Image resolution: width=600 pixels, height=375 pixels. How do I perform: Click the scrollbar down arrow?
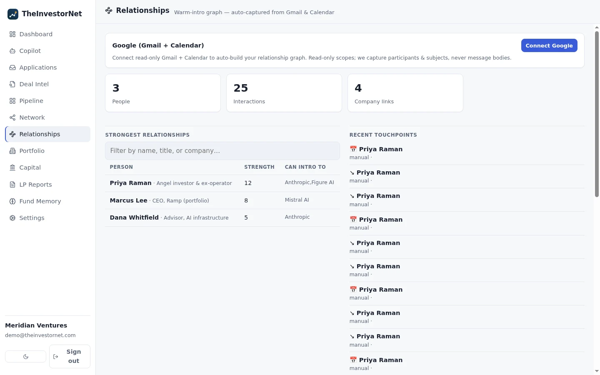coord(597,371)
